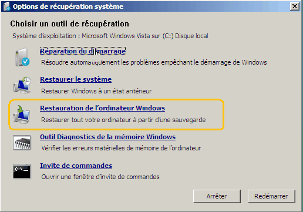Click the title bar recovery options icon
Viewport: 303px width, 212px height.
point(6,6)
